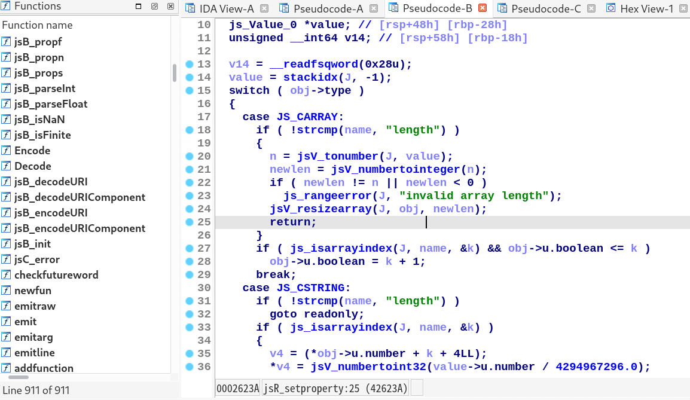Viewport: 690px width, 400px height.
Task: Toggle breakpoint dot on line 18
Action: pos(190,130)
